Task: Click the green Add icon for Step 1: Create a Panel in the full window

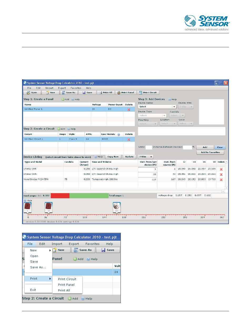Action: (63, 100)
